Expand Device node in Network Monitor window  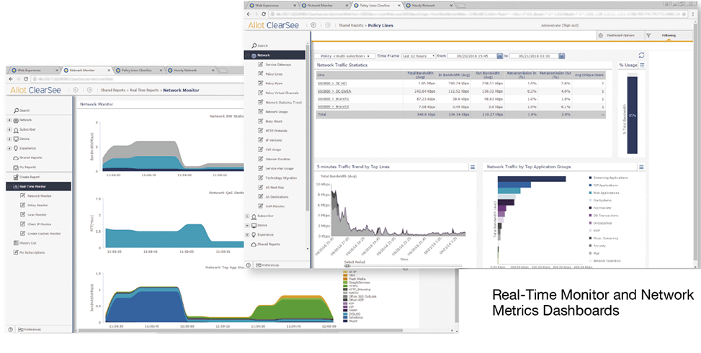pyautogui.click(x=9, y=139)
